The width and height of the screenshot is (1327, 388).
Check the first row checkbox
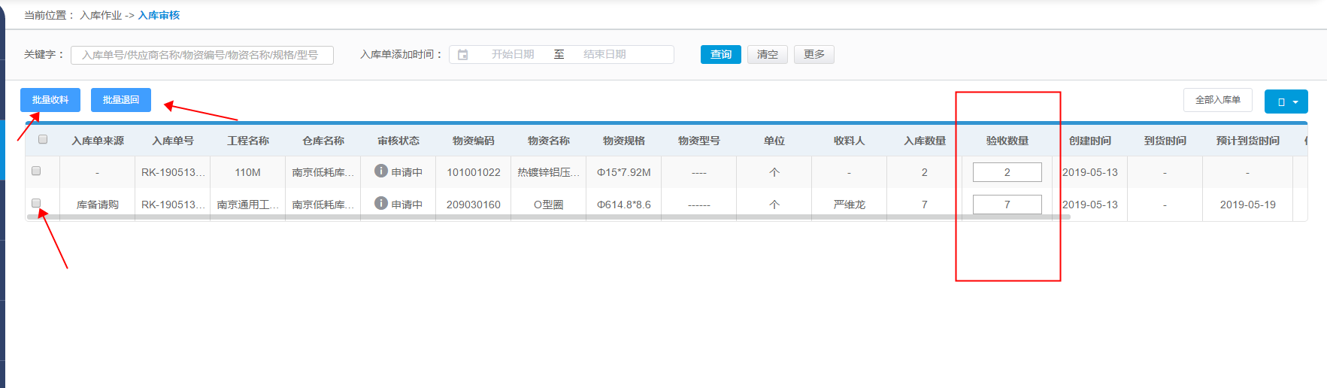(36, 171)
